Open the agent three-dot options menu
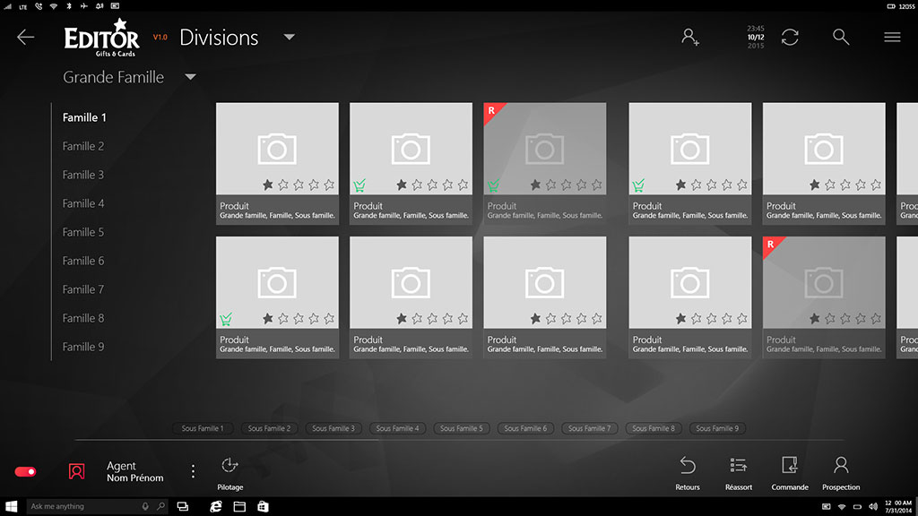 point(193,471)
